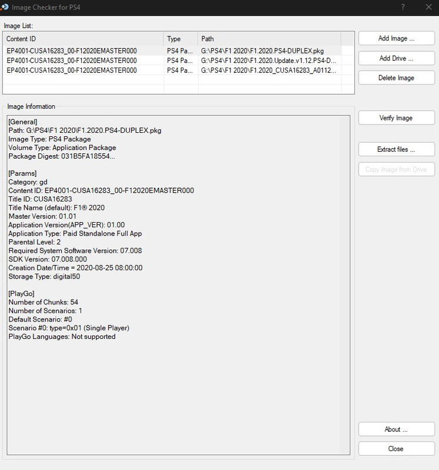Click the [Params] section heading
The height and width of the screenshot is (470, 439).
pyautogui.click(x=22, y=173)
